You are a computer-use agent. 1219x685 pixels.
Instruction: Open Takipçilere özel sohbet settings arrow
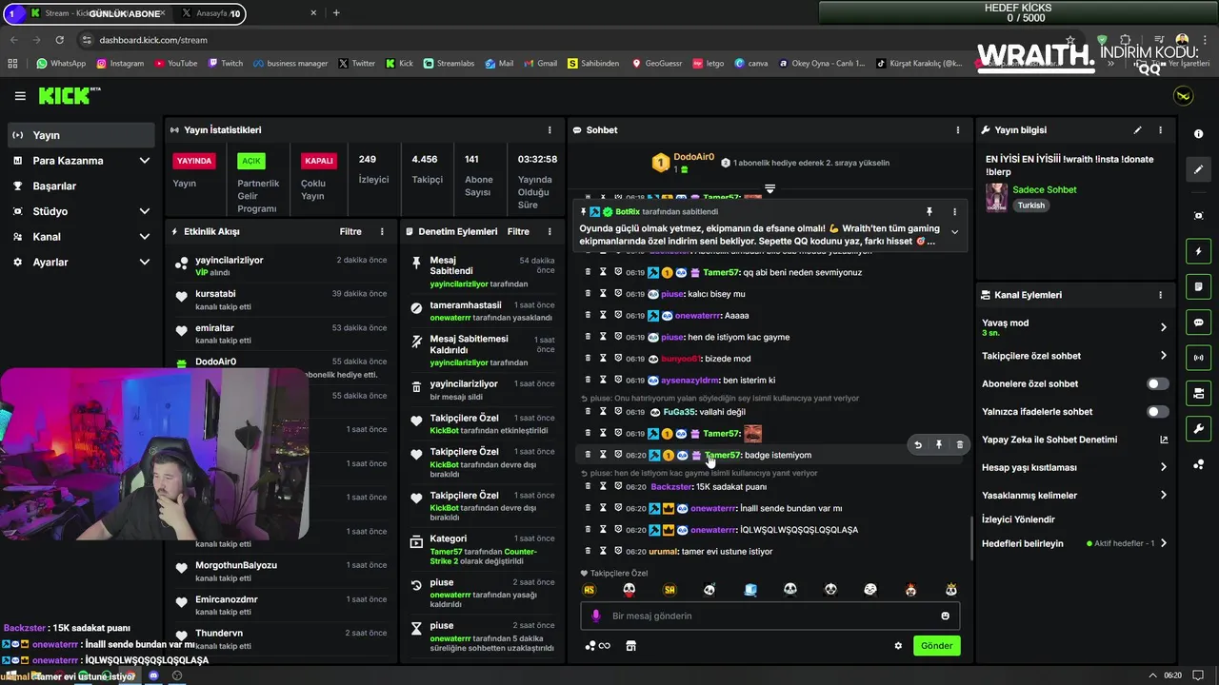pos(1163,356)
